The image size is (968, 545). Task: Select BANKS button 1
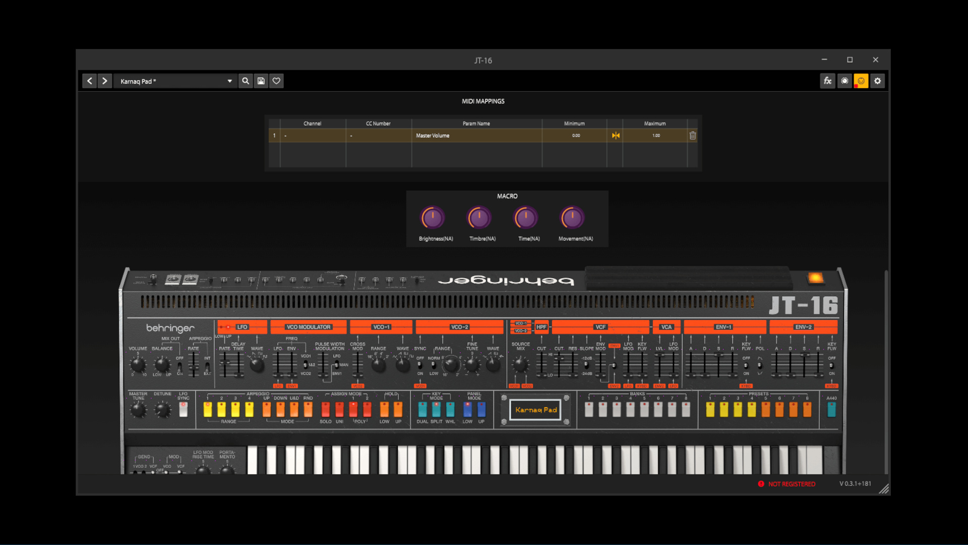(589, 409)
